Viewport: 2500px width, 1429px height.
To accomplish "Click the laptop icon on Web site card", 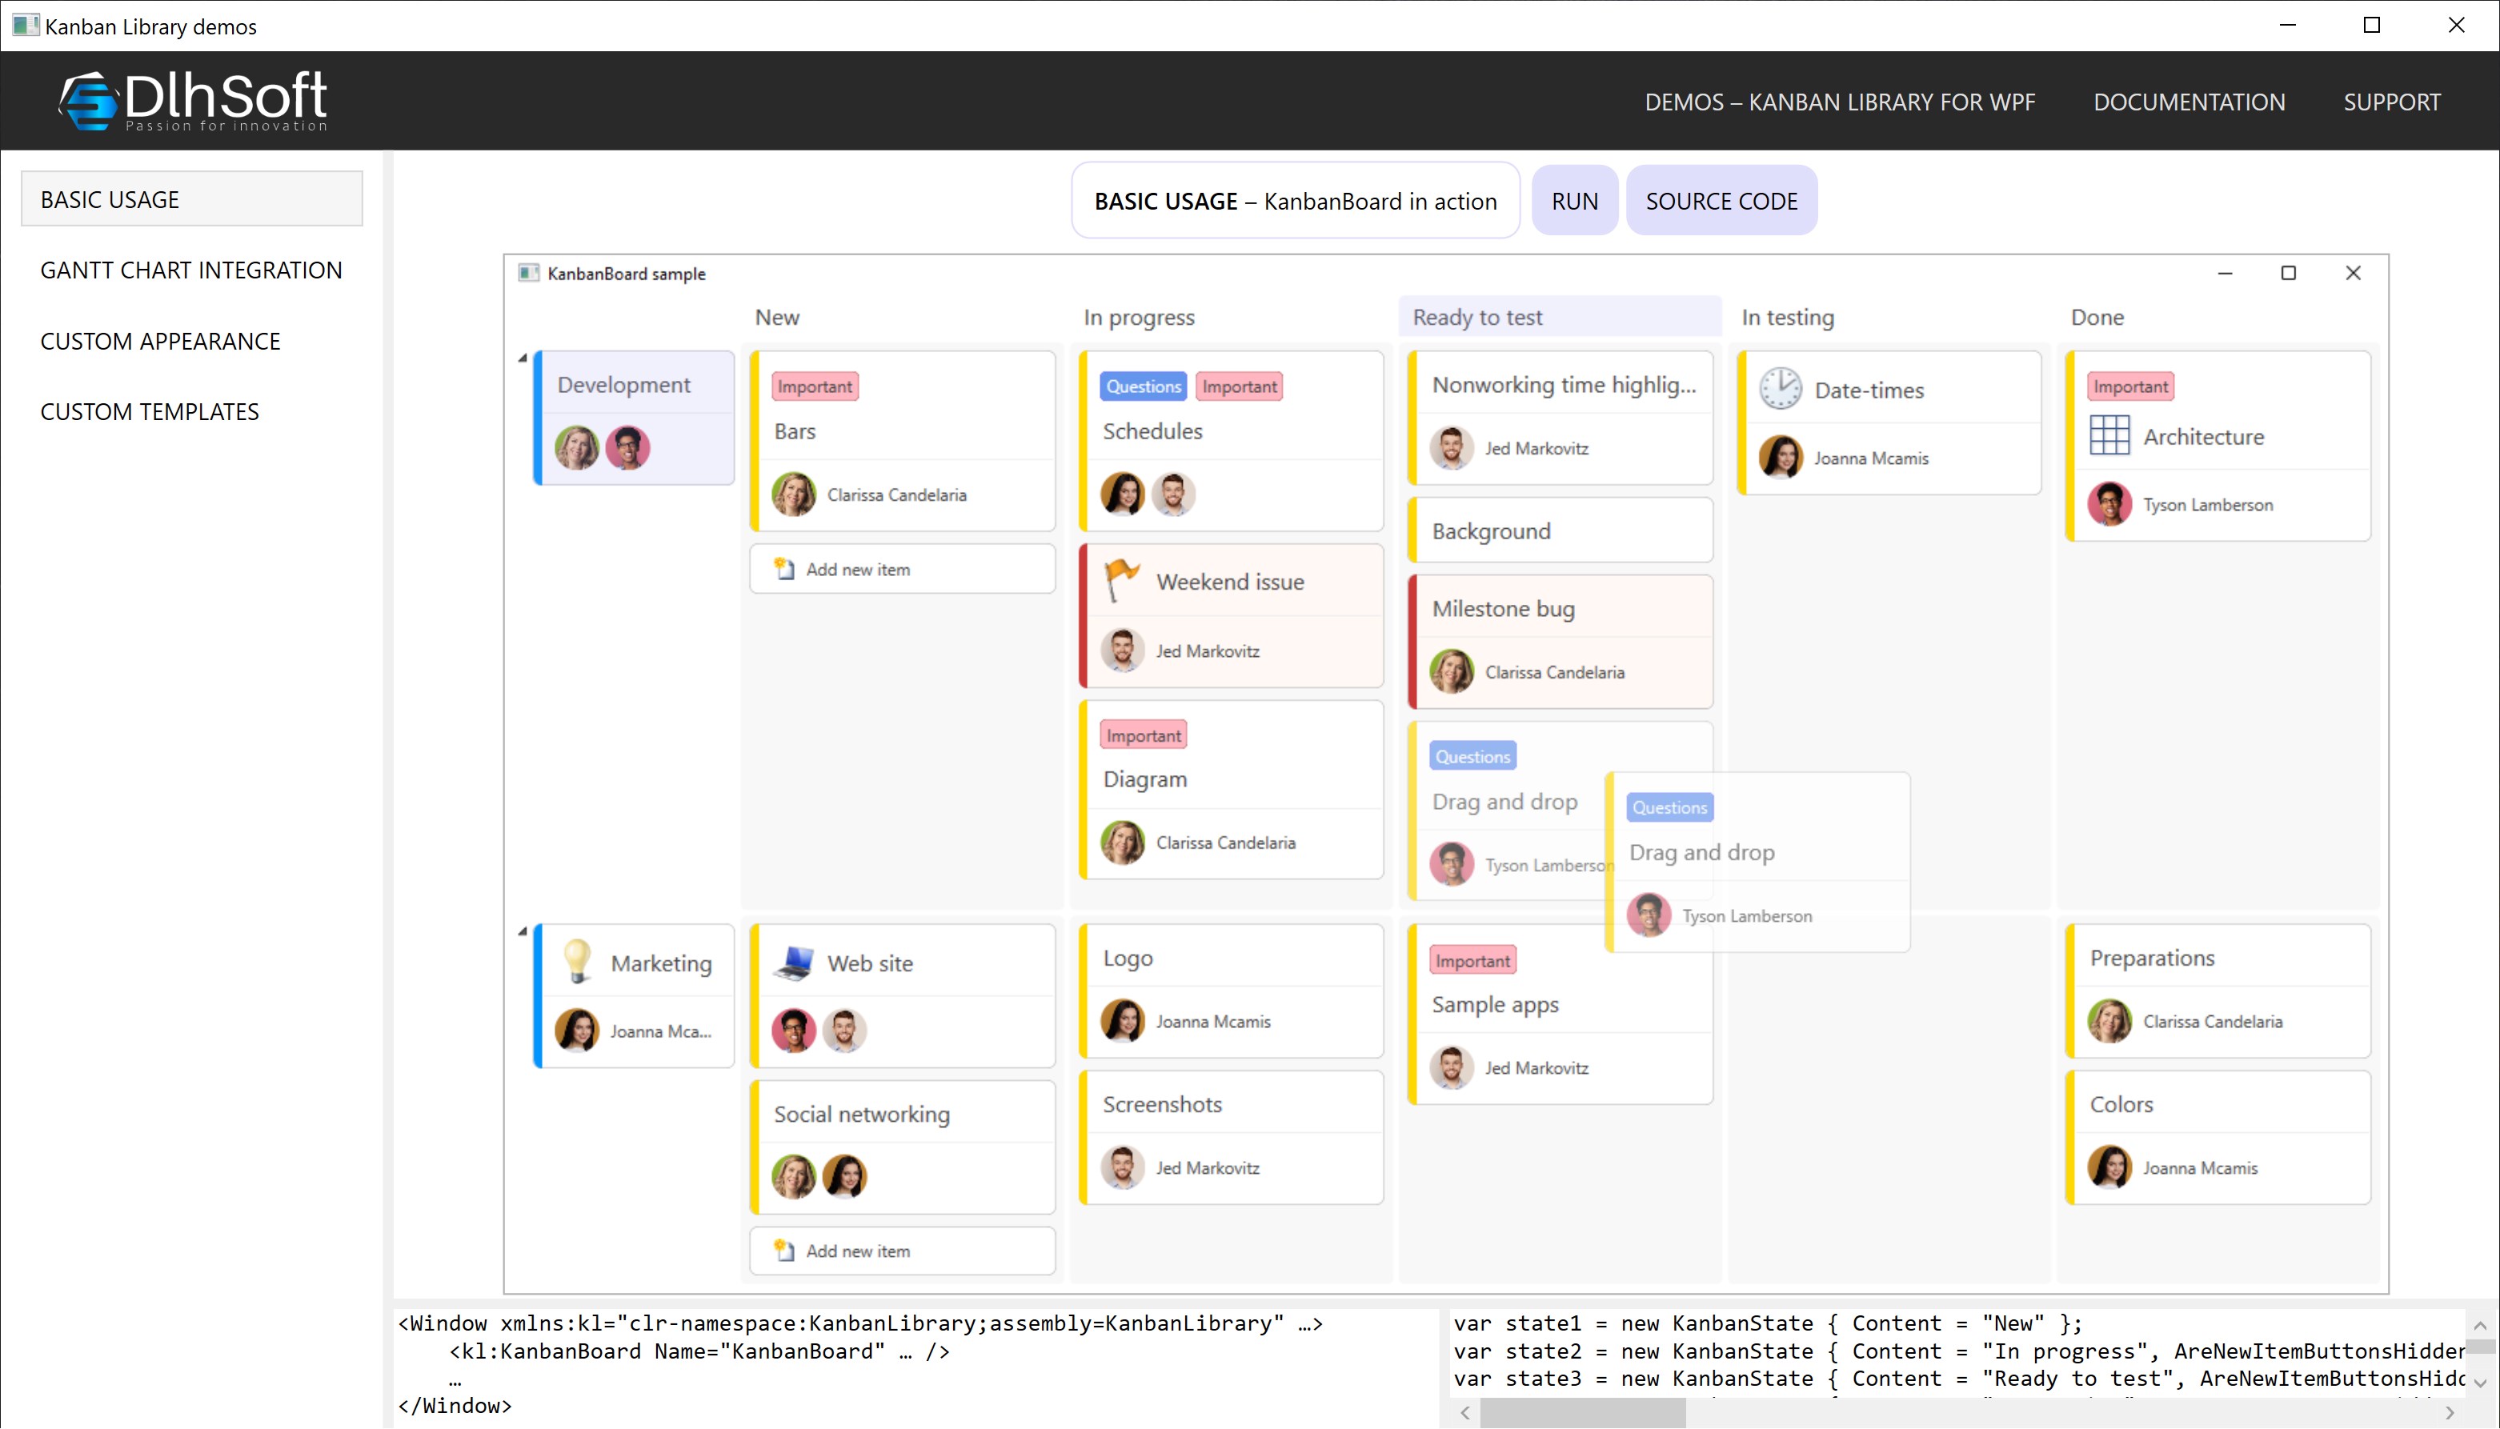I will (x=793, y=962).
